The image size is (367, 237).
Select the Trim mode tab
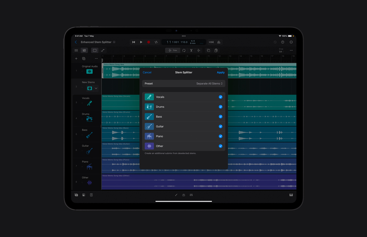pos(173,50)
